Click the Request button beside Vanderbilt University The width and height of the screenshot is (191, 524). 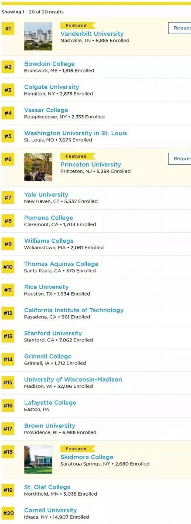[180, 28]
